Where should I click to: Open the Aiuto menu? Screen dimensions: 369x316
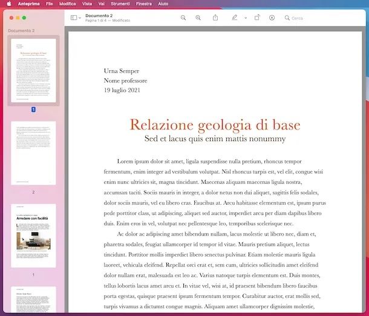(x=163, y=4)
